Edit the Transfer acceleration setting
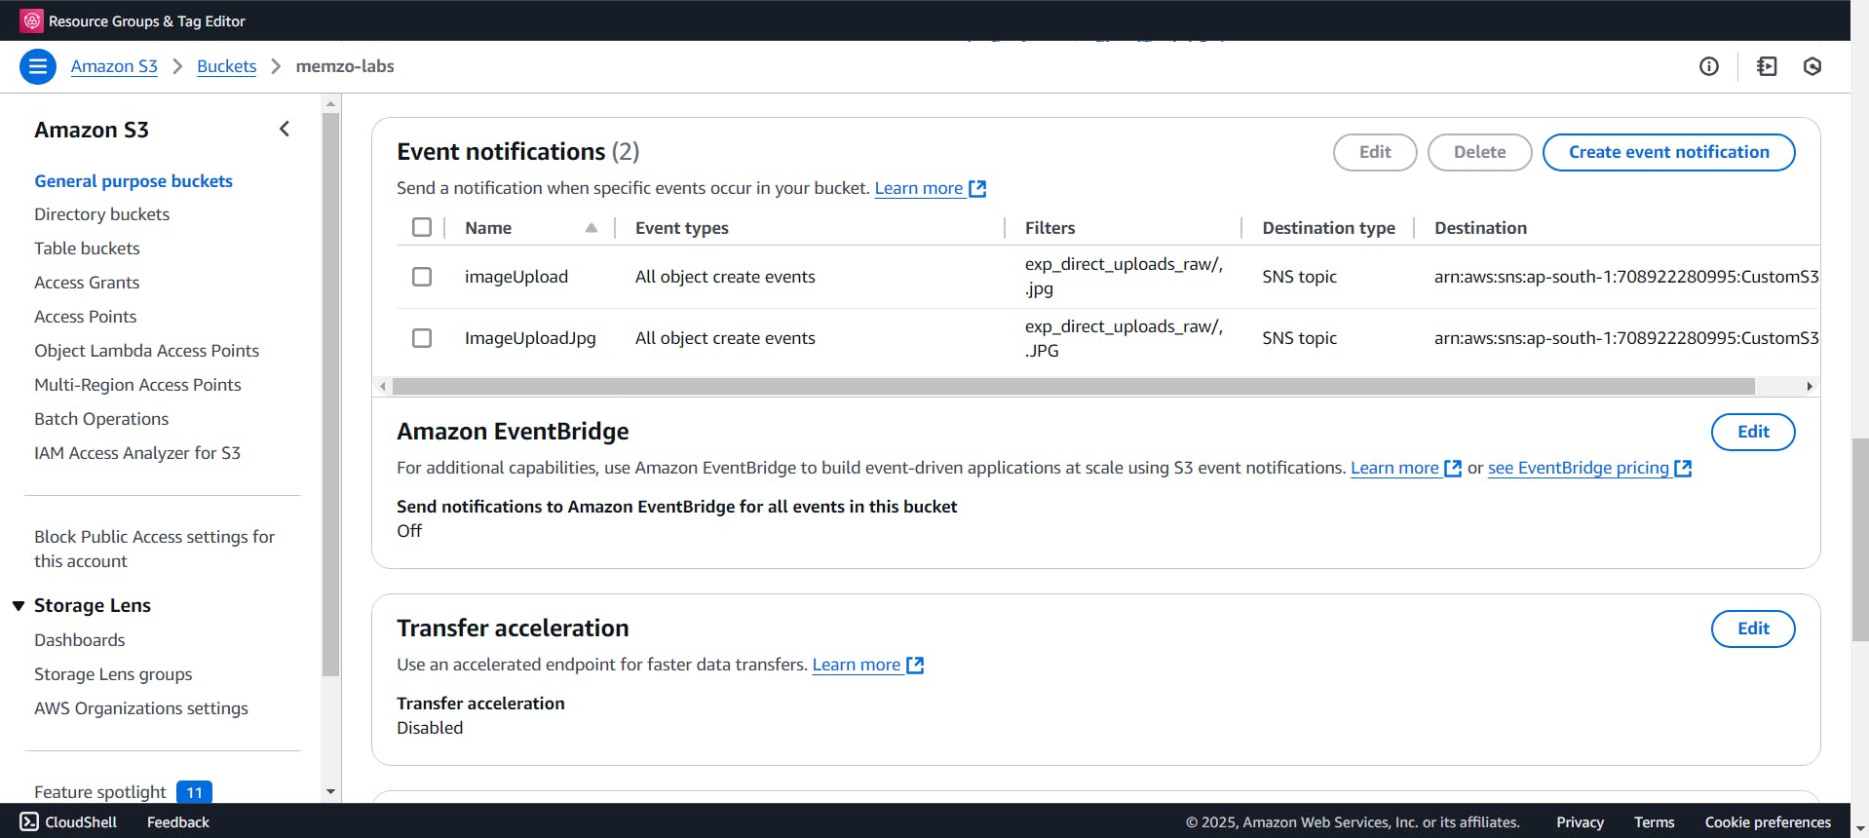 click(1752, 628)
